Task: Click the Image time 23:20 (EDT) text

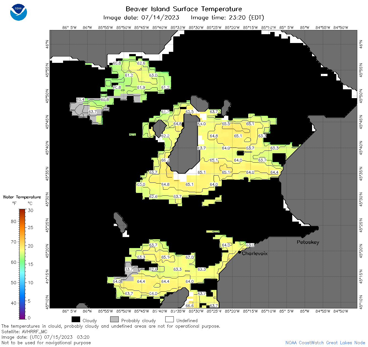Action: click(x=228, y=18)
